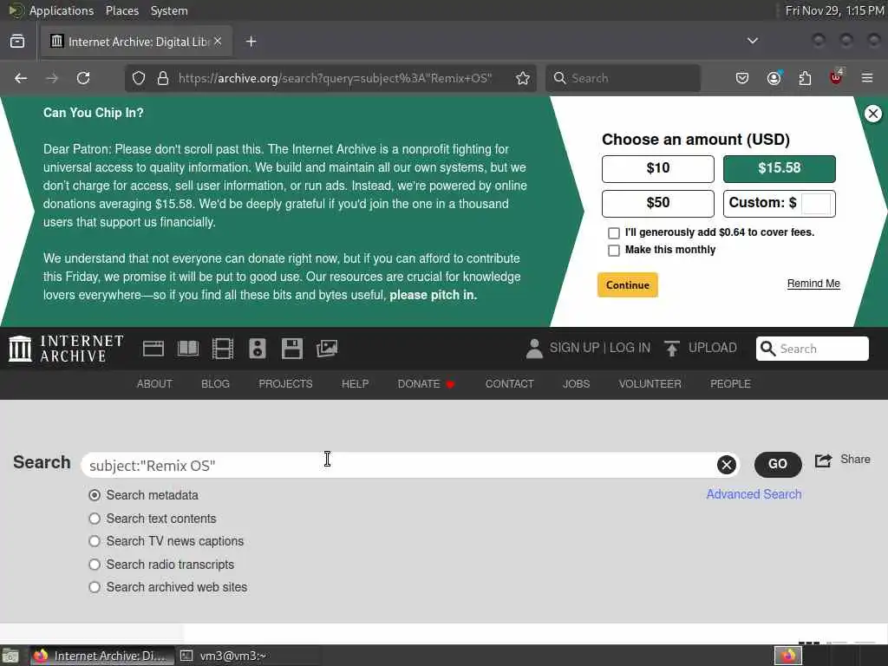This screenshot has width=888, height=666.
Task: Check the add $0.64 to cover fees box
Action: 614,233
